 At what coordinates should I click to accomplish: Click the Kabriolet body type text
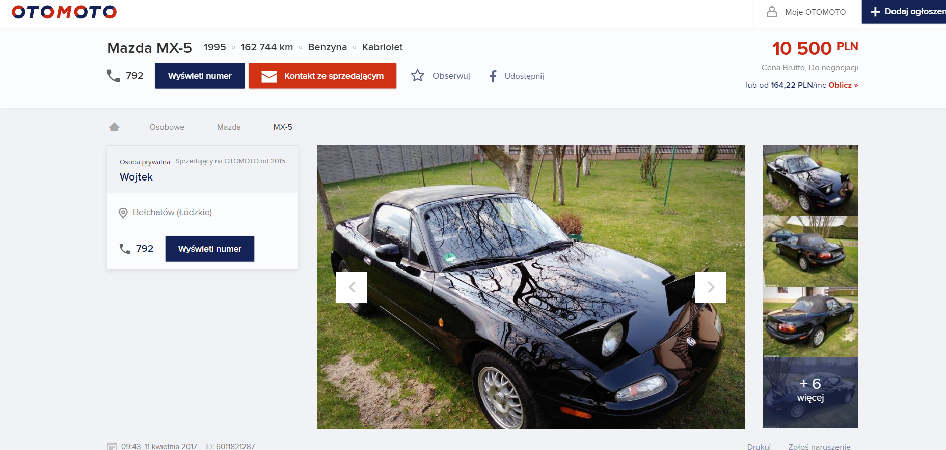click(x=382, y=47)
